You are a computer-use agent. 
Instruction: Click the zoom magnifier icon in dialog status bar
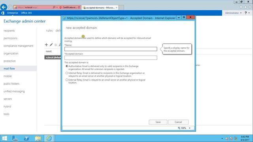179,128
